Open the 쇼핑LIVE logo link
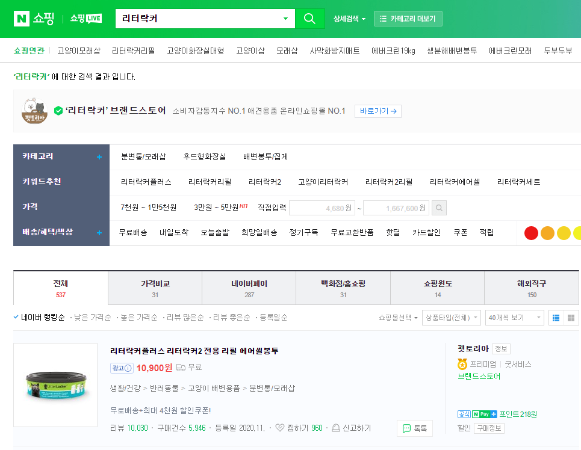 click(86, 19)
